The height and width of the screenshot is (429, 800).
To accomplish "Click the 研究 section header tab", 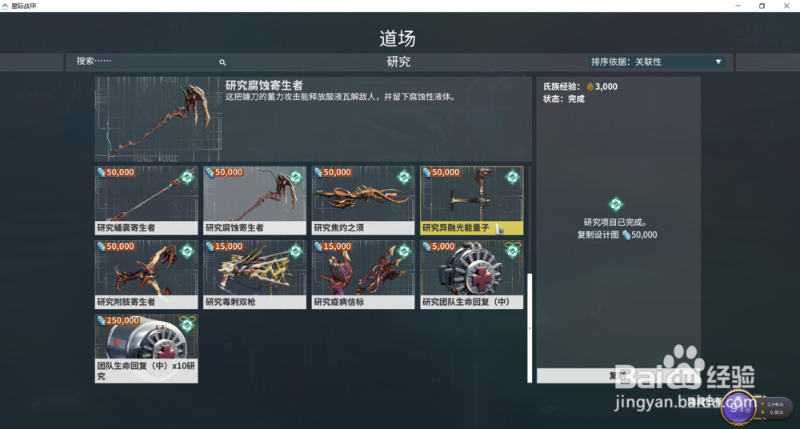I will [398, 62].
